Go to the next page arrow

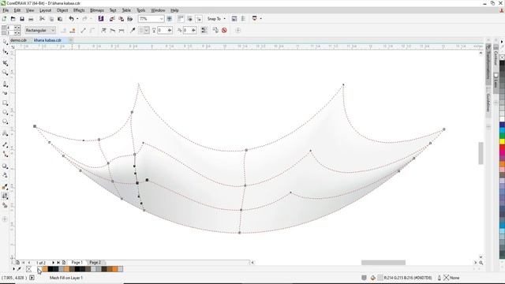[53, 263]
